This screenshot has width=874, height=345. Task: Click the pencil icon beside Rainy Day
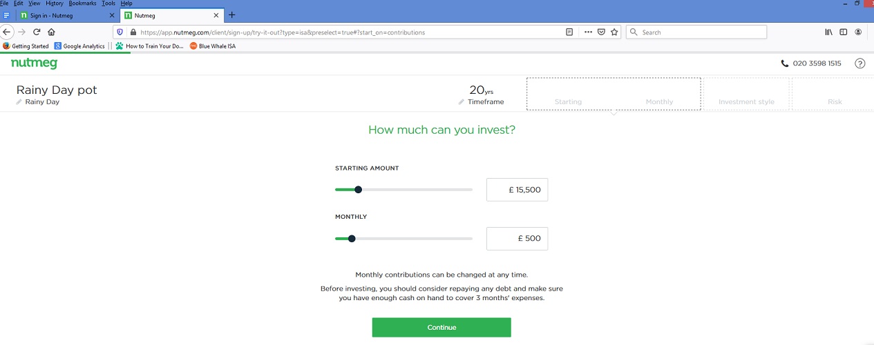pyautogui.click(x=19, y=102)
